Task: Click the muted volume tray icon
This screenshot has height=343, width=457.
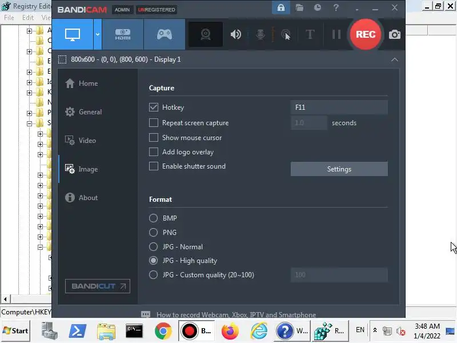Action: tap(401, 331)
